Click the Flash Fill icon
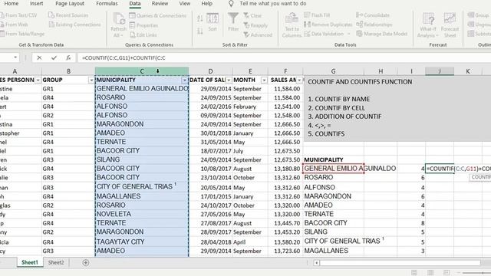 [307, 15]
